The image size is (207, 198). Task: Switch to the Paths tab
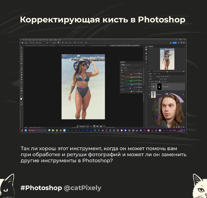click(159, 74)
